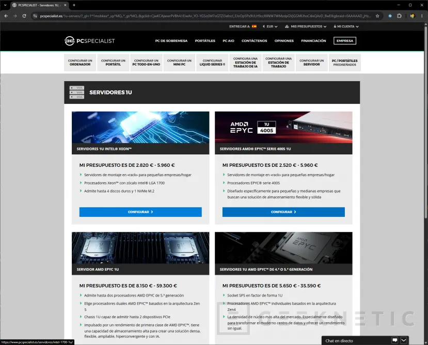Click Servidores 1U Intel Xeon heading

(x=104, y=149)
